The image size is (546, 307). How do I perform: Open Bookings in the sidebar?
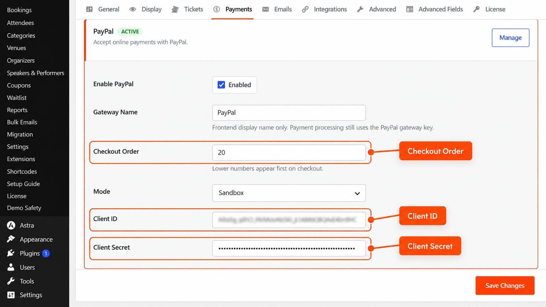(19, 10)
